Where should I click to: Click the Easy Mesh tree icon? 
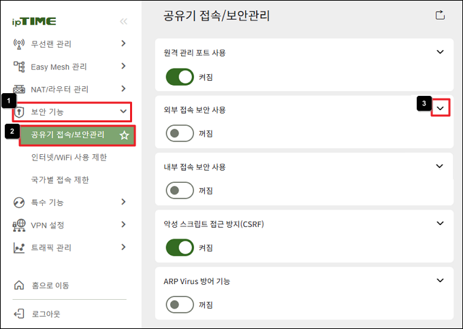(x=19, y=67)
